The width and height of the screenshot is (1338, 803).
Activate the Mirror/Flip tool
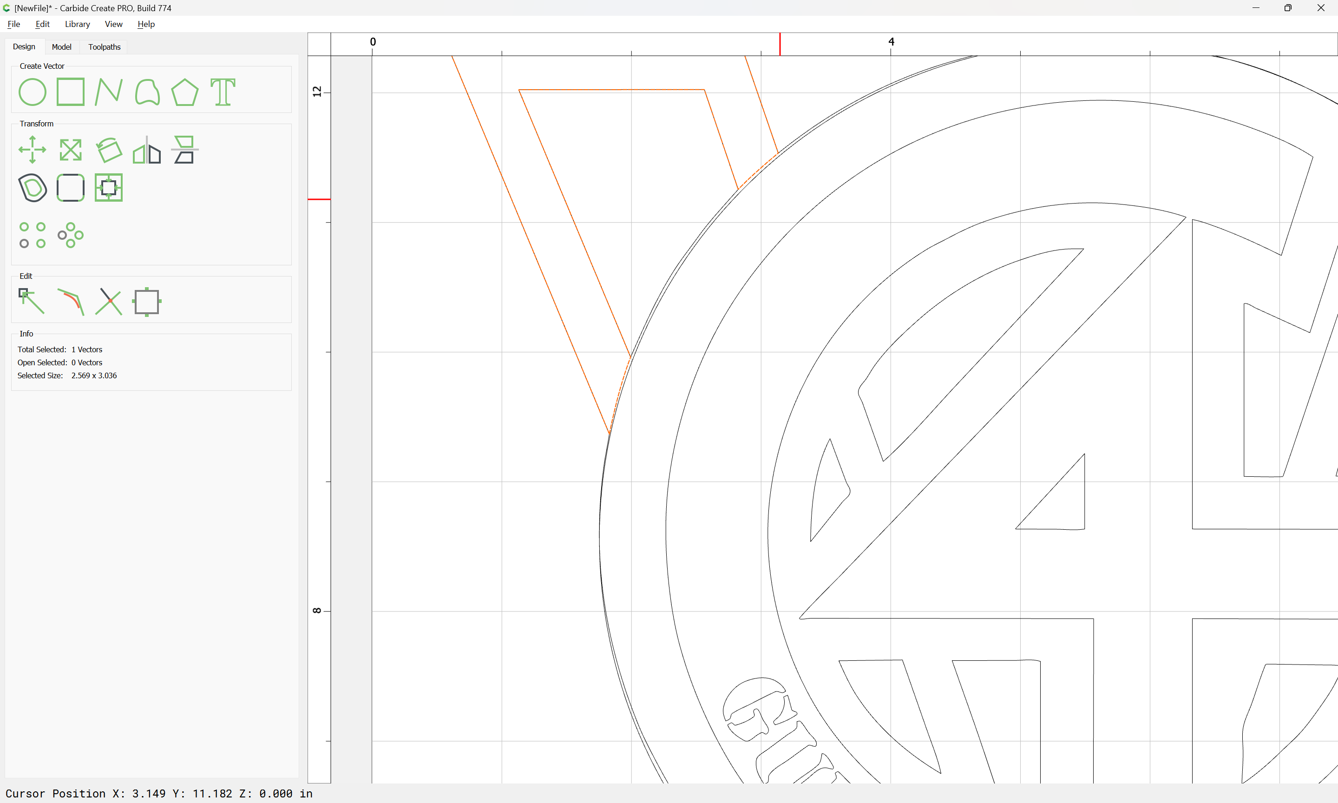tap(147, 150)
